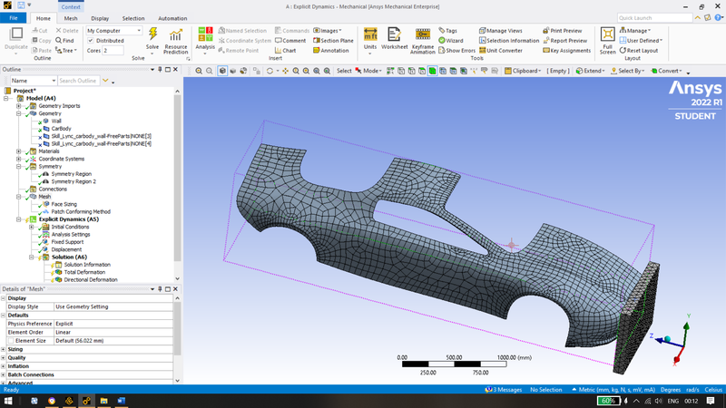726x408 pixels.
Task: Select Total Deformation in tree
Action: click(x=84, y=272)
